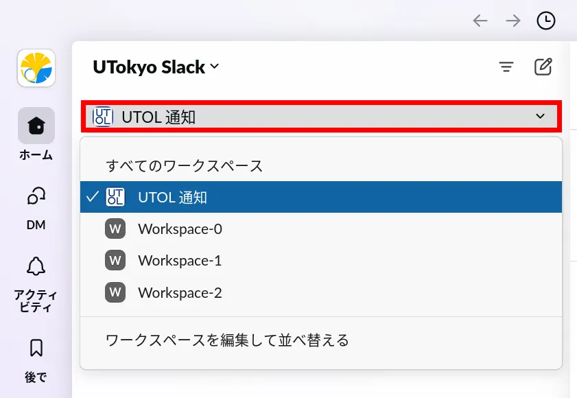Image resolution: width=577 pixels, height=398 pixels.
Task: Open the history clock icon
Action: point(546,21)
